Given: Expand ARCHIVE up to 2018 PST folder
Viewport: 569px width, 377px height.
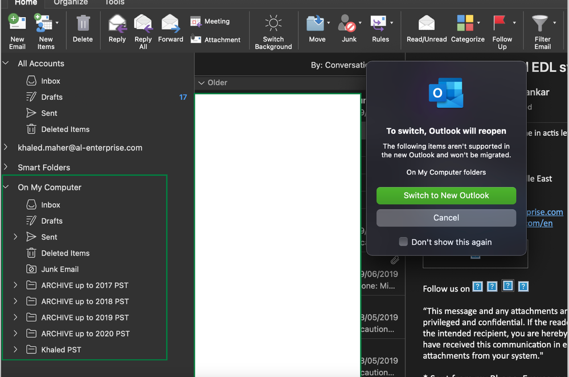Looking at the screenshot, I should pyautogui.click(x=15, y=301).
